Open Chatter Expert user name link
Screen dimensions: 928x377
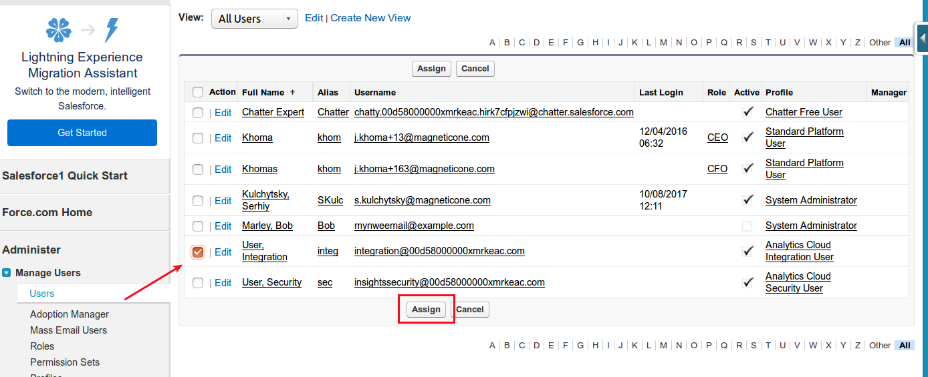[273, 112]
